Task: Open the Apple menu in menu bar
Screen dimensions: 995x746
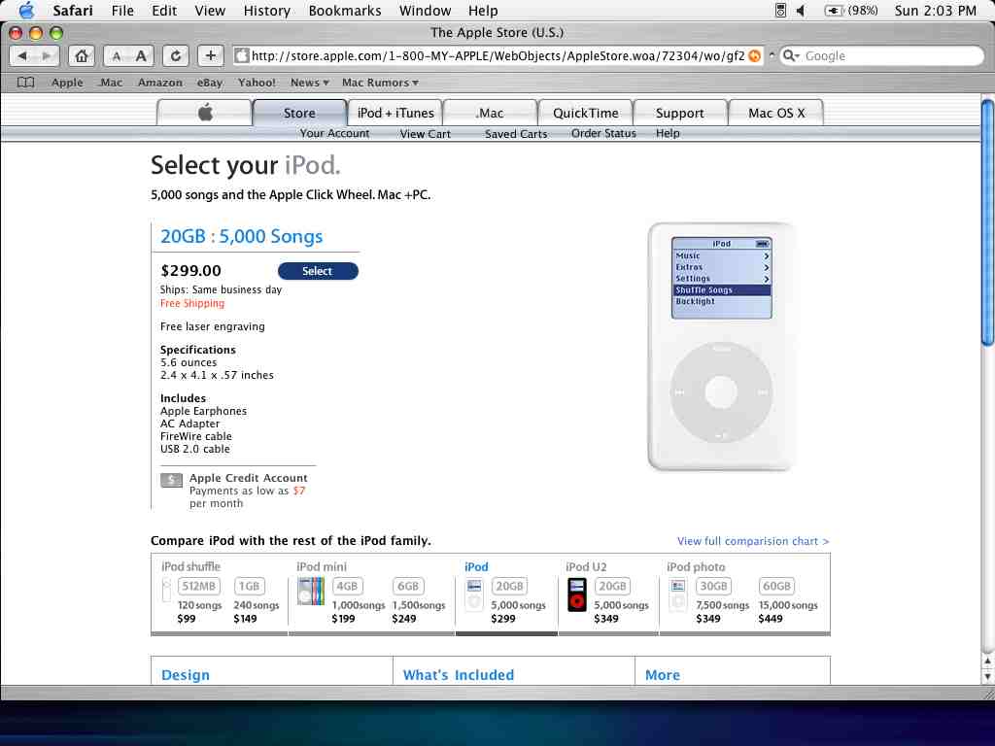Action: [x=26, y=10]
